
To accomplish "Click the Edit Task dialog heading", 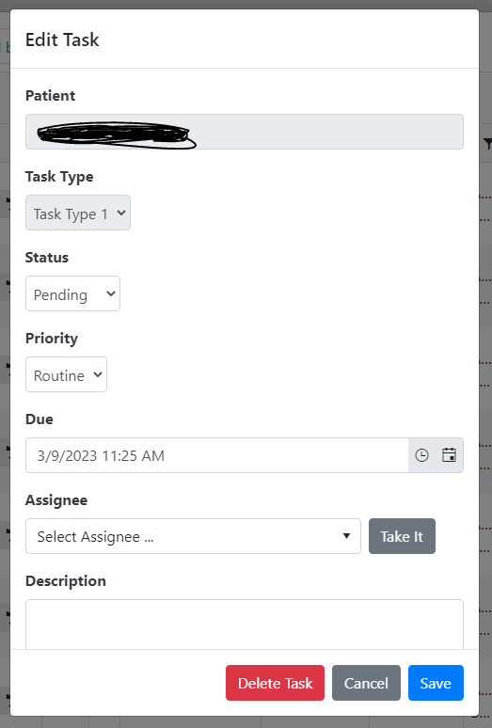I will (62, 40).
